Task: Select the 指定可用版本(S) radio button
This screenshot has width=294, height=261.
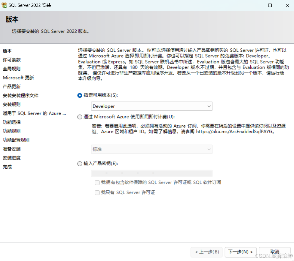Action: [80, 95]
